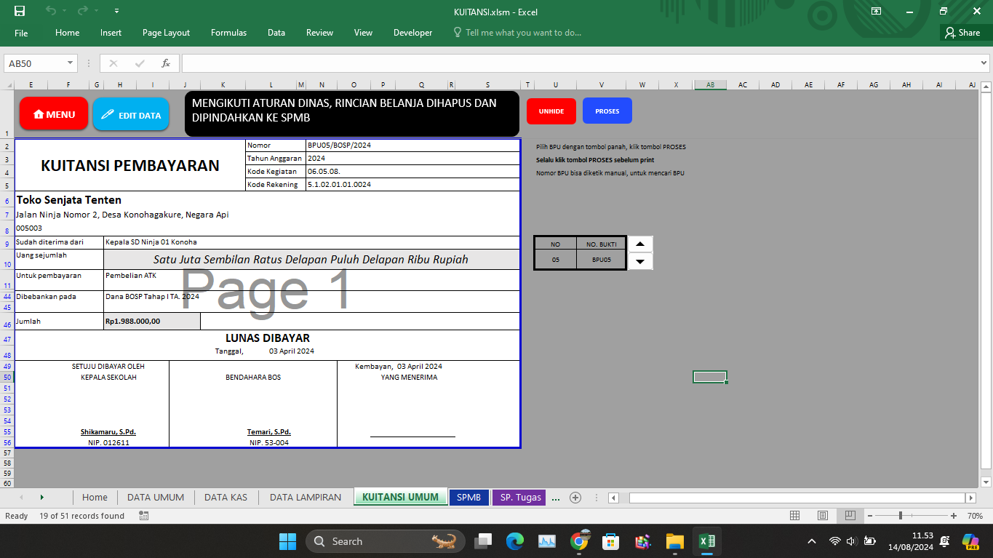Add a new sheet with plus icon
Screen dimensions: 993x558
(575, 498)
